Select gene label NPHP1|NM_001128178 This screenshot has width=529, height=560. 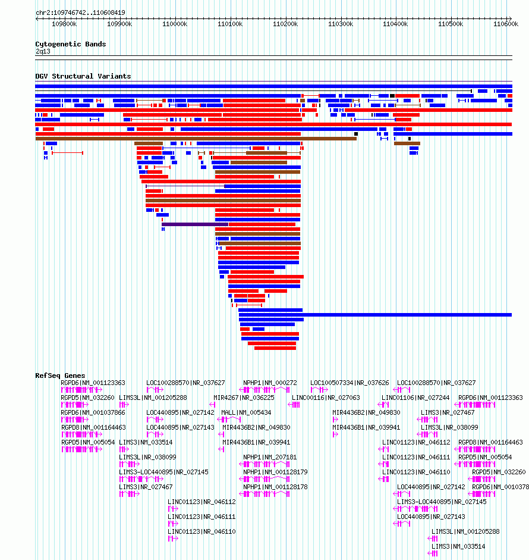pyautogui.click(x=275, y=487)
